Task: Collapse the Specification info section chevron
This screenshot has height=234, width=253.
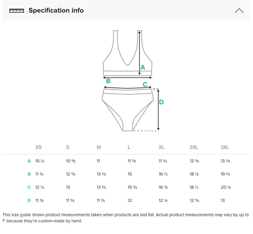Action: 239,11
